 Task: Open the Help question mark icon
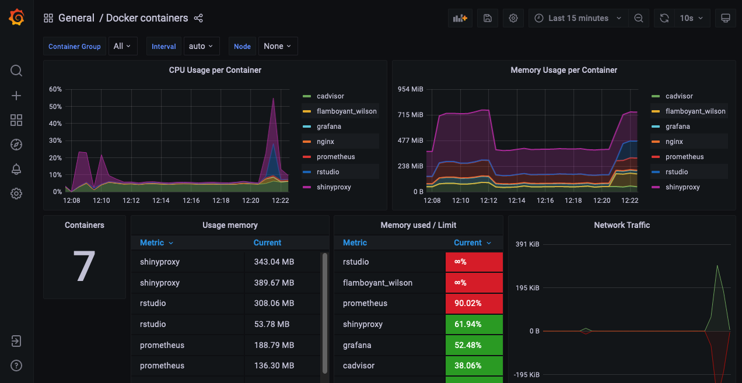[16, 366]
